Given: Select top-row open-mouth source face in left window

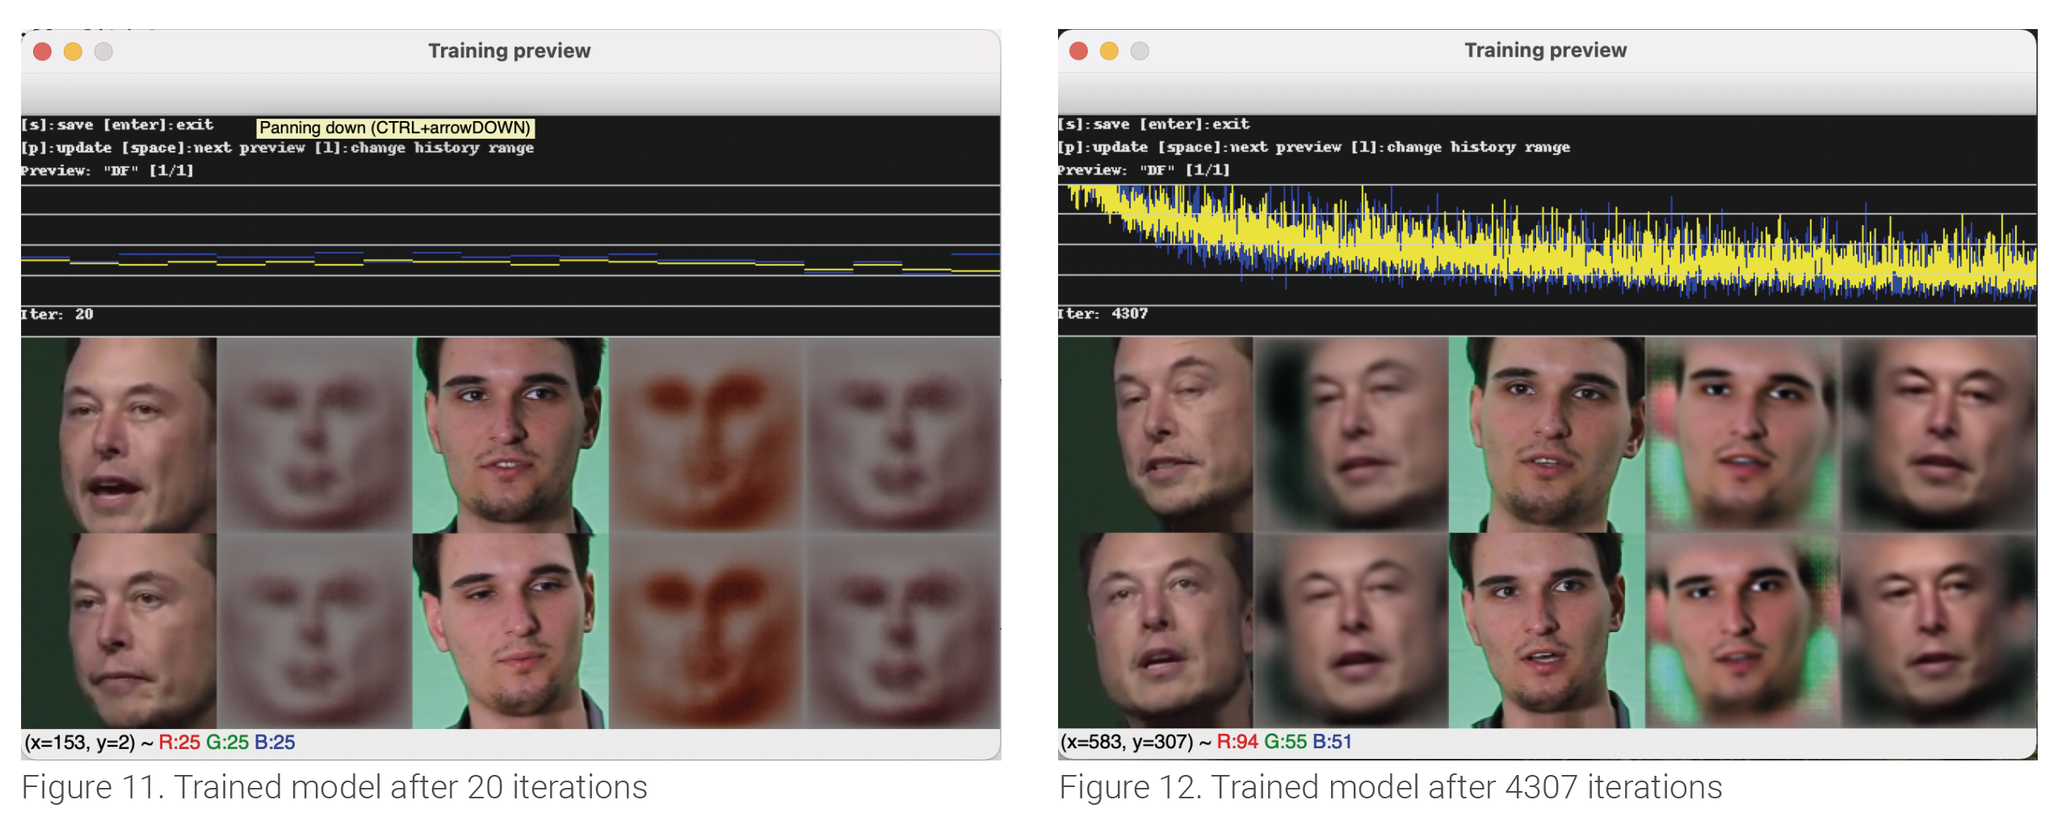Looking at the screenshot, I should coord(119,435).
